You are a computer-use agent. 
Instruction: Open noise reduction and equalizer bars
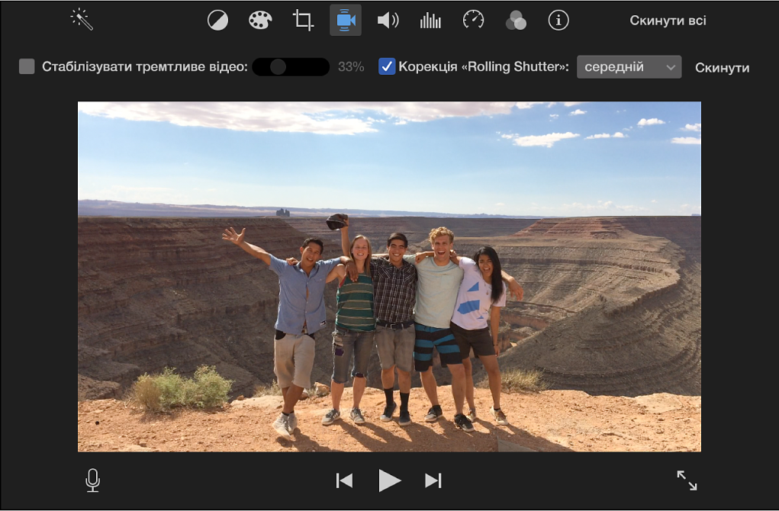430,21
